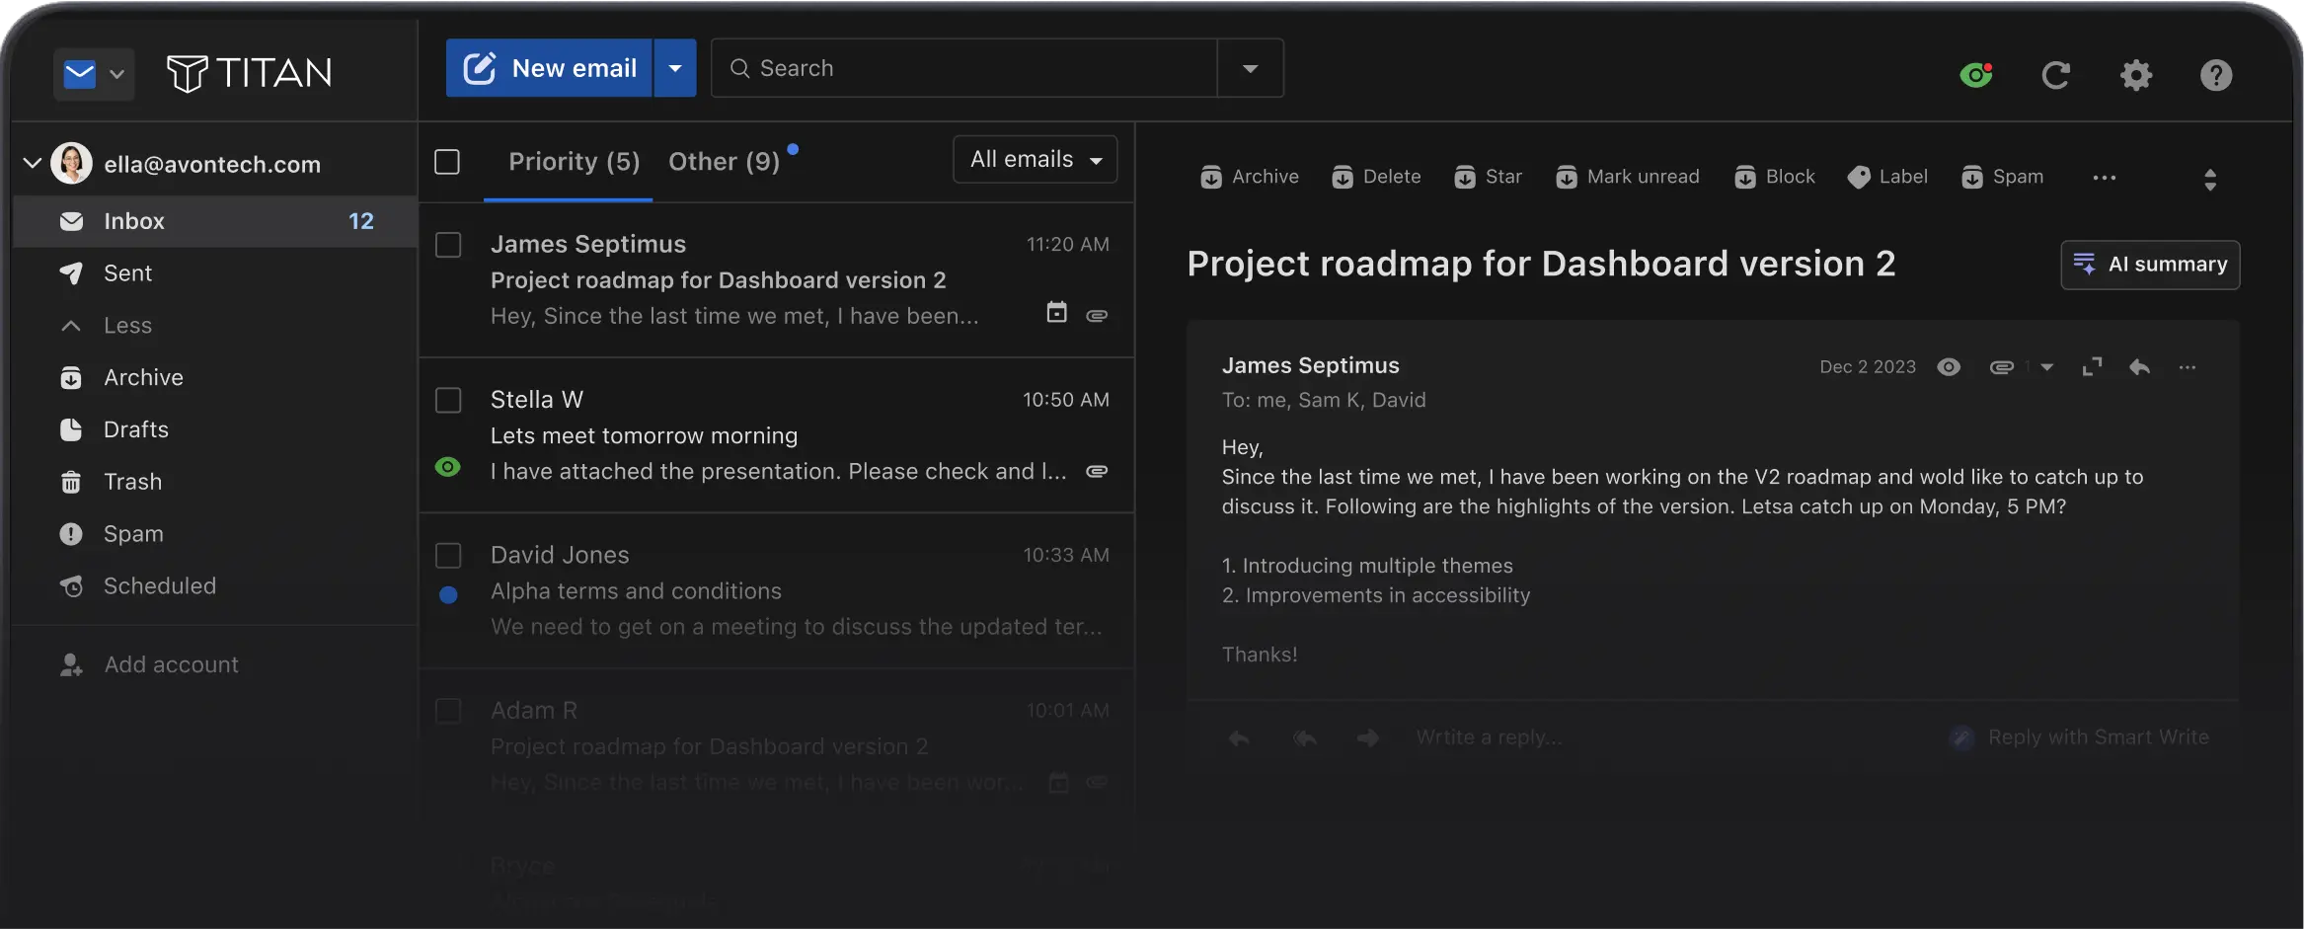Click the blue unread dot on David Jones email
This screenshot has width=2304, height=929.
(448, 595)
